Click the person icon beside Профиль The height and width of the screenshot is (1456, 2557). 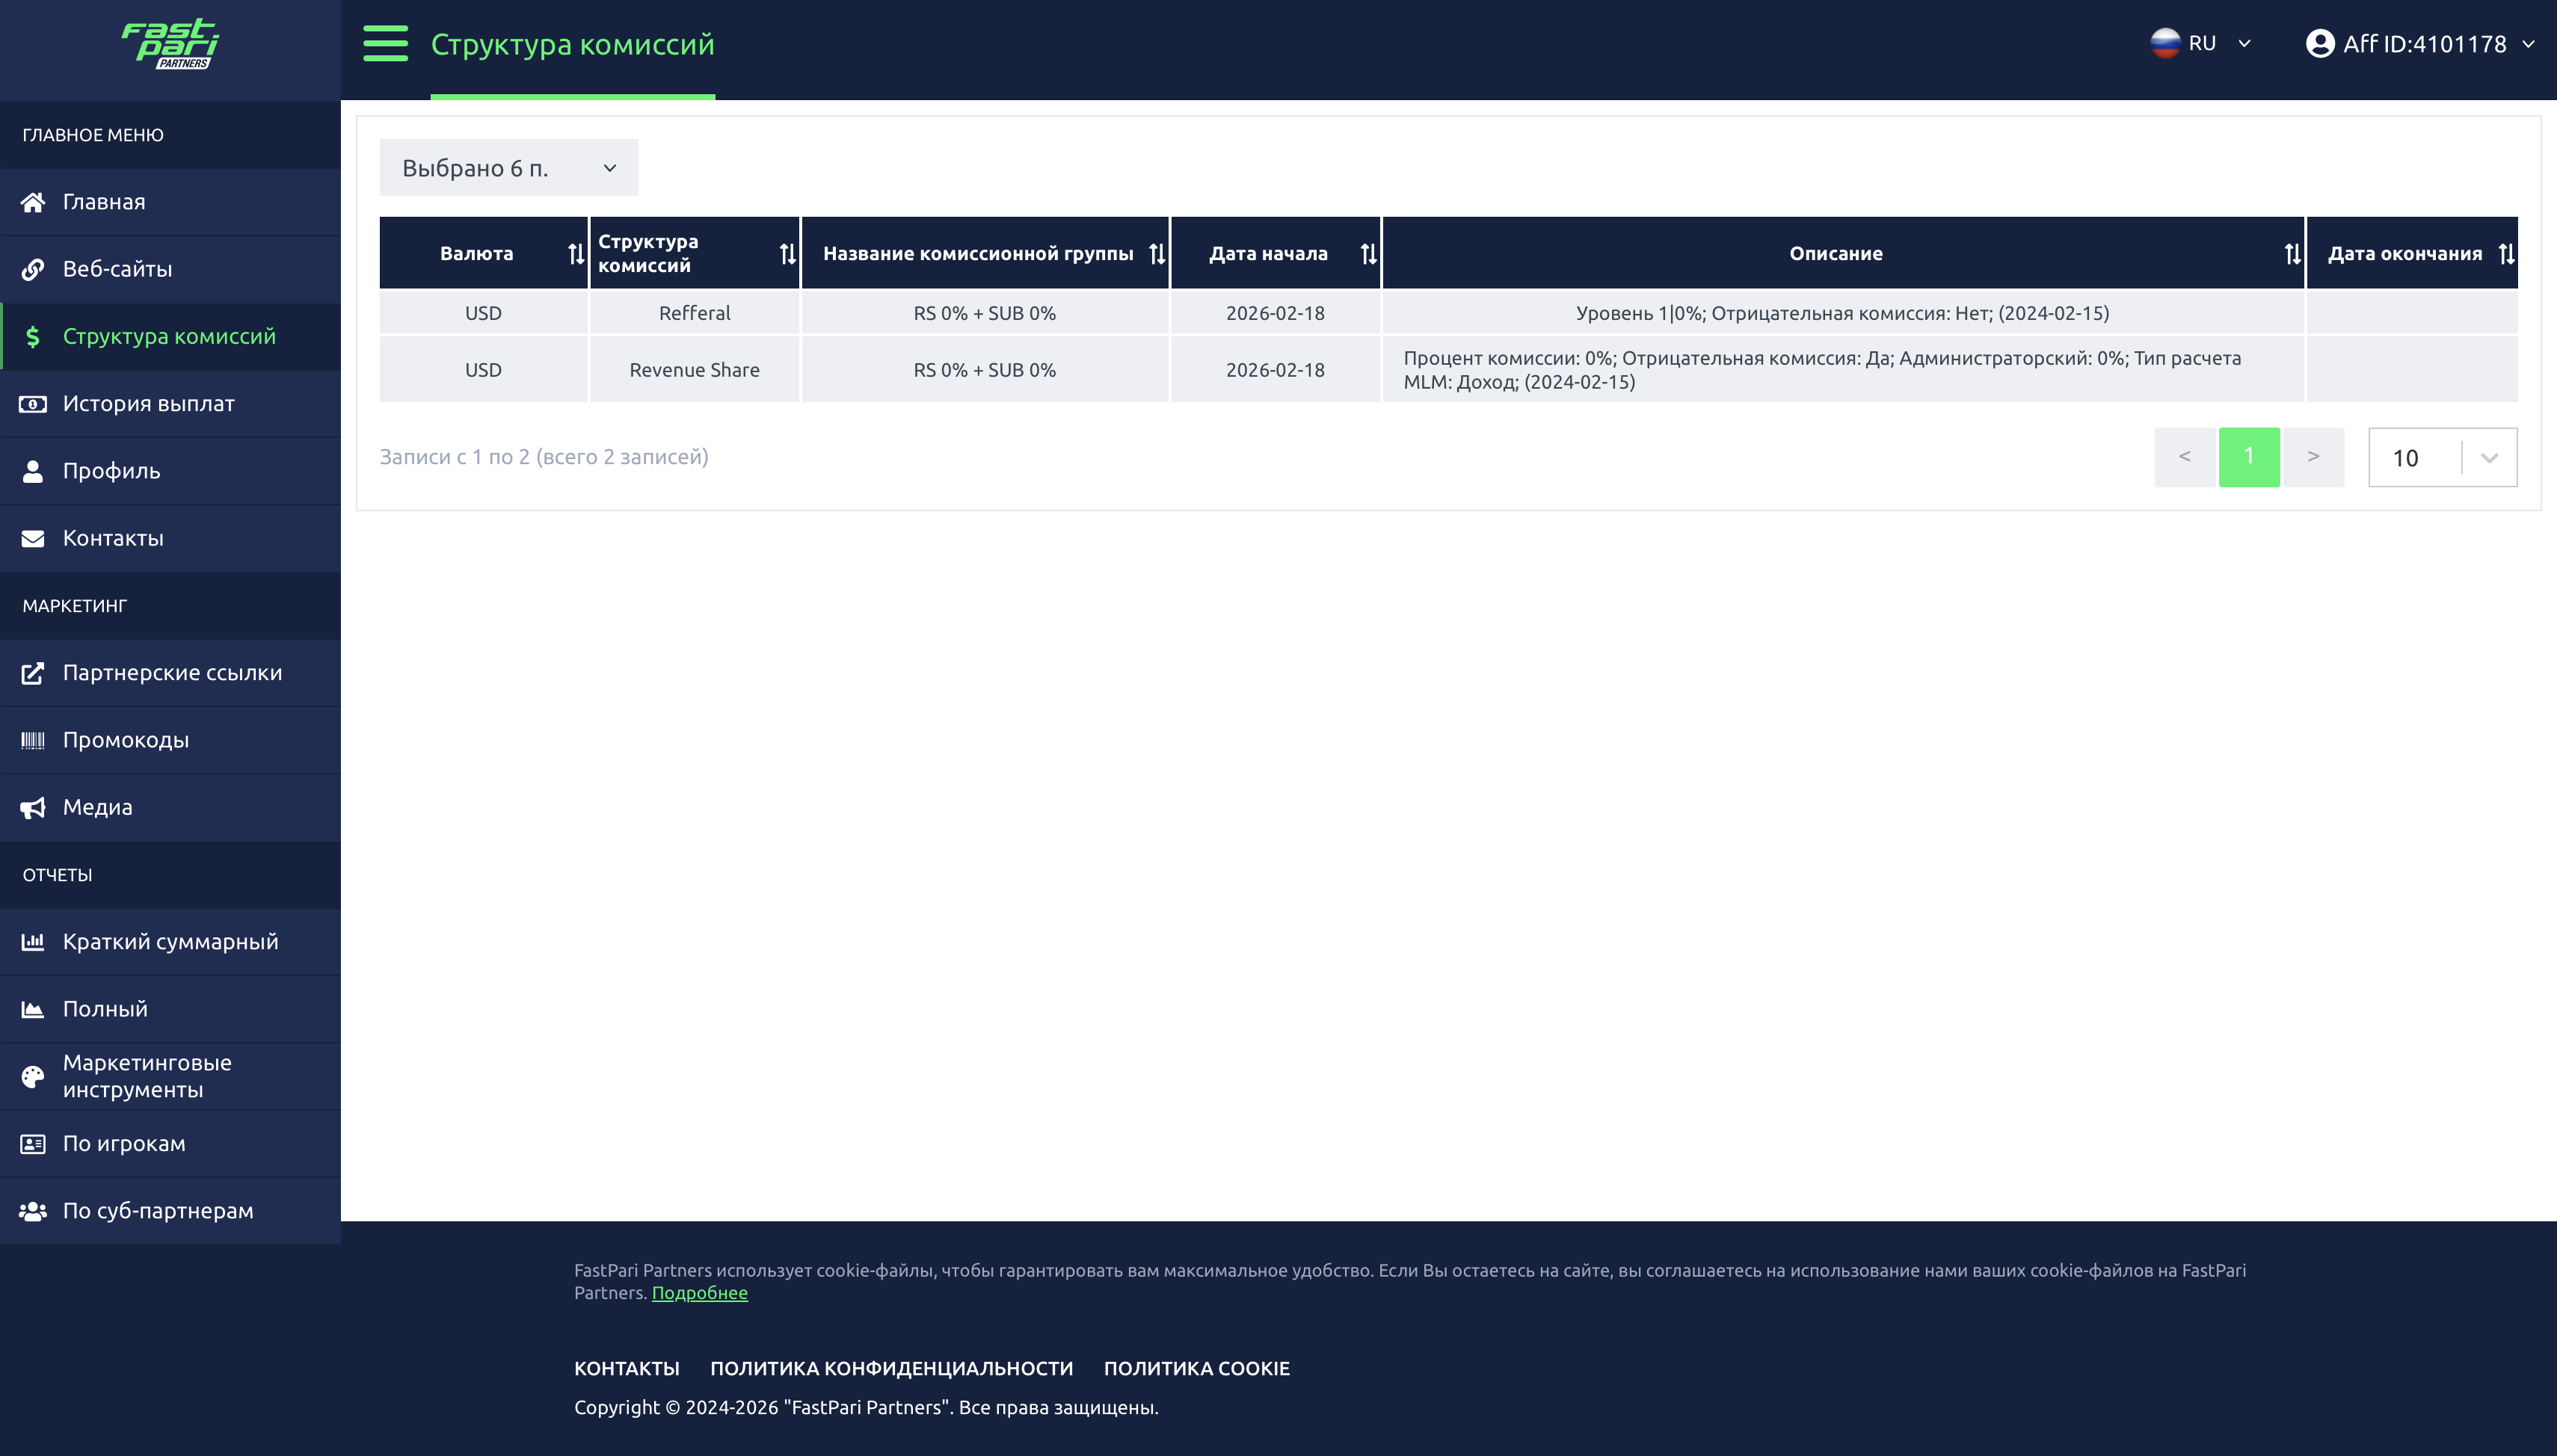(x=33, y=471)
